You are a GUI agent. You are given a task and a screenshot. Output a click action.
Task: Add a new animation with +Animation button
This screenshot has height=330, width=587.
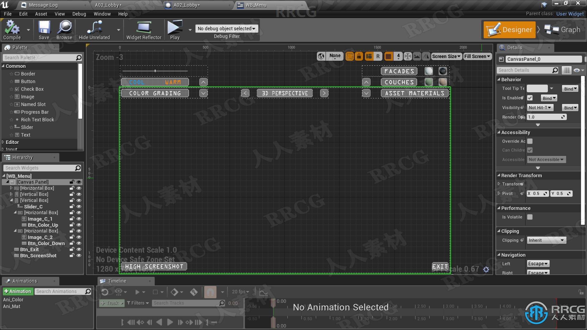pos(18,291)
